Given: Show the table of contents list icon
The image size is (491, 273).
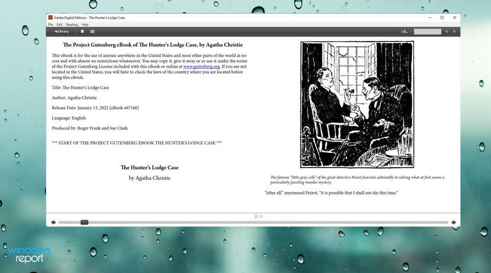Looking at the screenshot, I should click(92, 31).
